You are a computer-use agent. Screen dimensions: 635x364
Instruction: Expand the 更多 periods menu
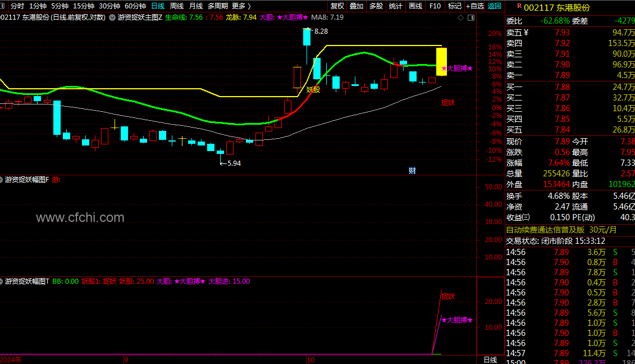coord(241,6)
